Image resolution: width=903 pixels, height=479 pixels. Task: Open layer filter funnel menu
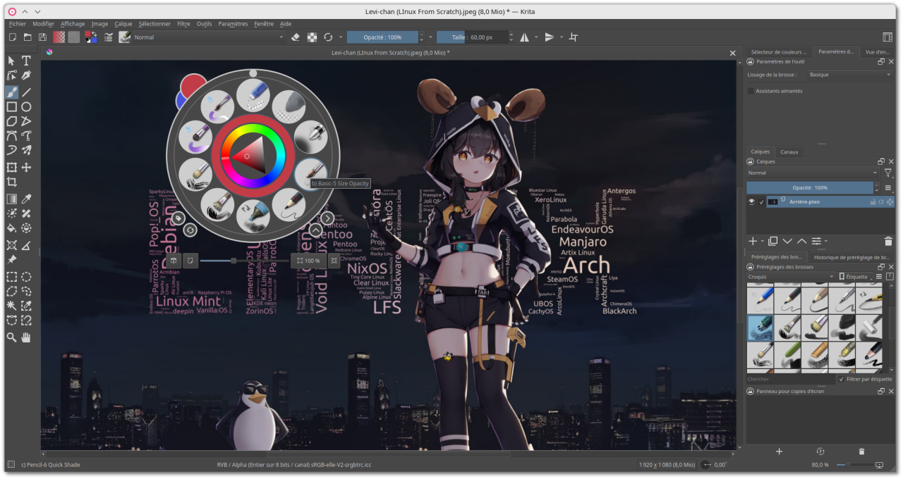click(x=888, y=173)
